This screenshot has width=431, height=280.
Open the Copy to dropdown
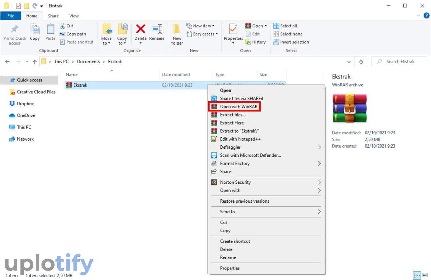click(122, 41)
